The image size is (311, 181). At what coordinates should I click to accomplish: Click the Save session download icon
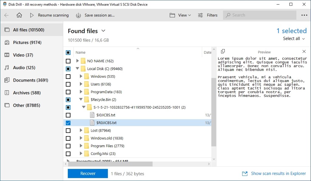tap(78, 15)
